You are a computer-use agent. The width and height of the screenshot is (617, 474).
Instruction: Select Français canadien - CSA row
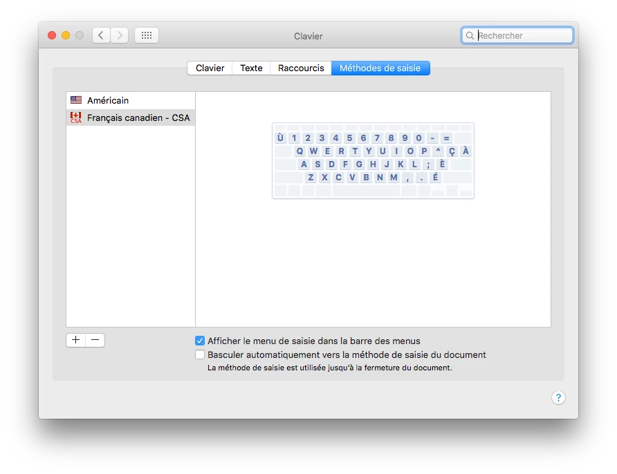tap(131, 117)
